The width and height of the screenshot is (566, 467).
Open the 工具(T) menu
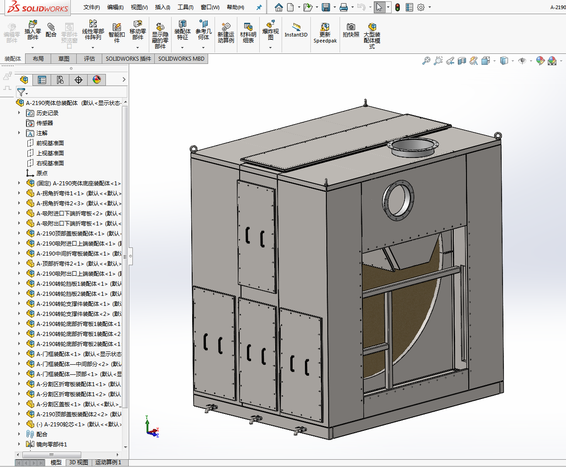pyautogui.click(x=185, y=7)
